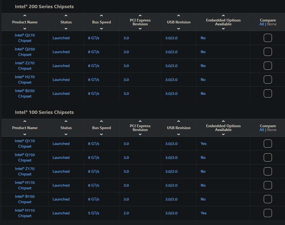Sort 200 Series PCI Express Revision ascending arrow
Viewport: 285px width, 225px height.
coord(140,16)
